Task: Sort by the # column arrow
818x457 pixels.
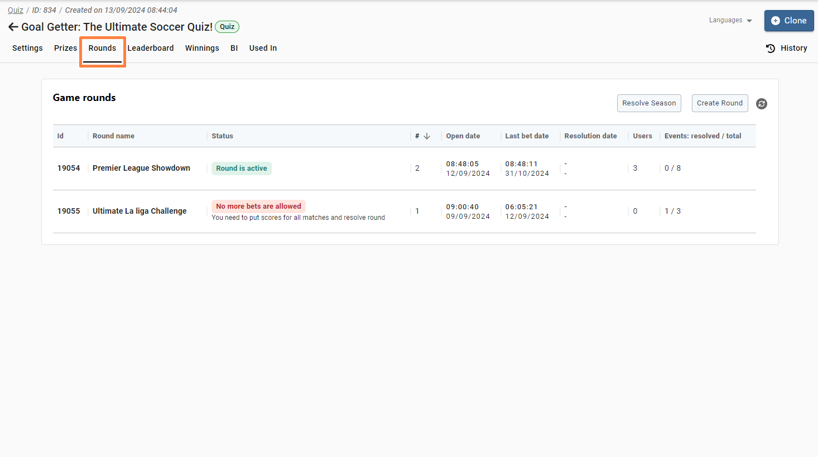Action: [x=427, y=136]
